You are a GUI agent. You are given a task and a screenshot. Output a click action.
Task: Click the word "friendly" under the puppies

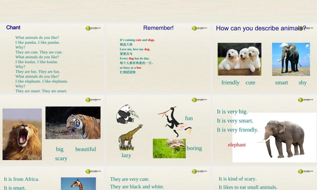click(230, 82)
